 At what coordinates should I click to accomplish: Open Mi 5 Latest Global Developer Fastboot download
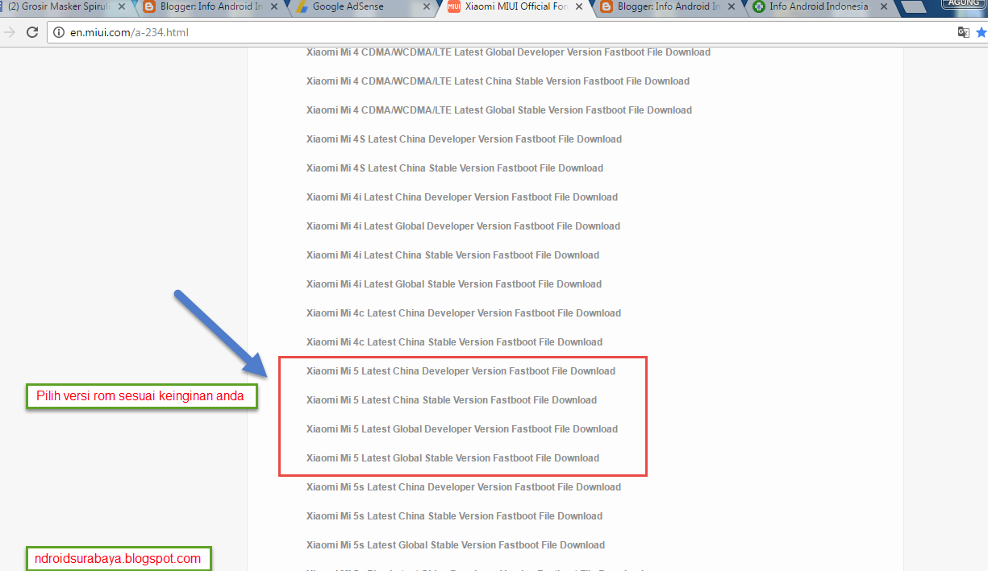click(x=462, y=429)
